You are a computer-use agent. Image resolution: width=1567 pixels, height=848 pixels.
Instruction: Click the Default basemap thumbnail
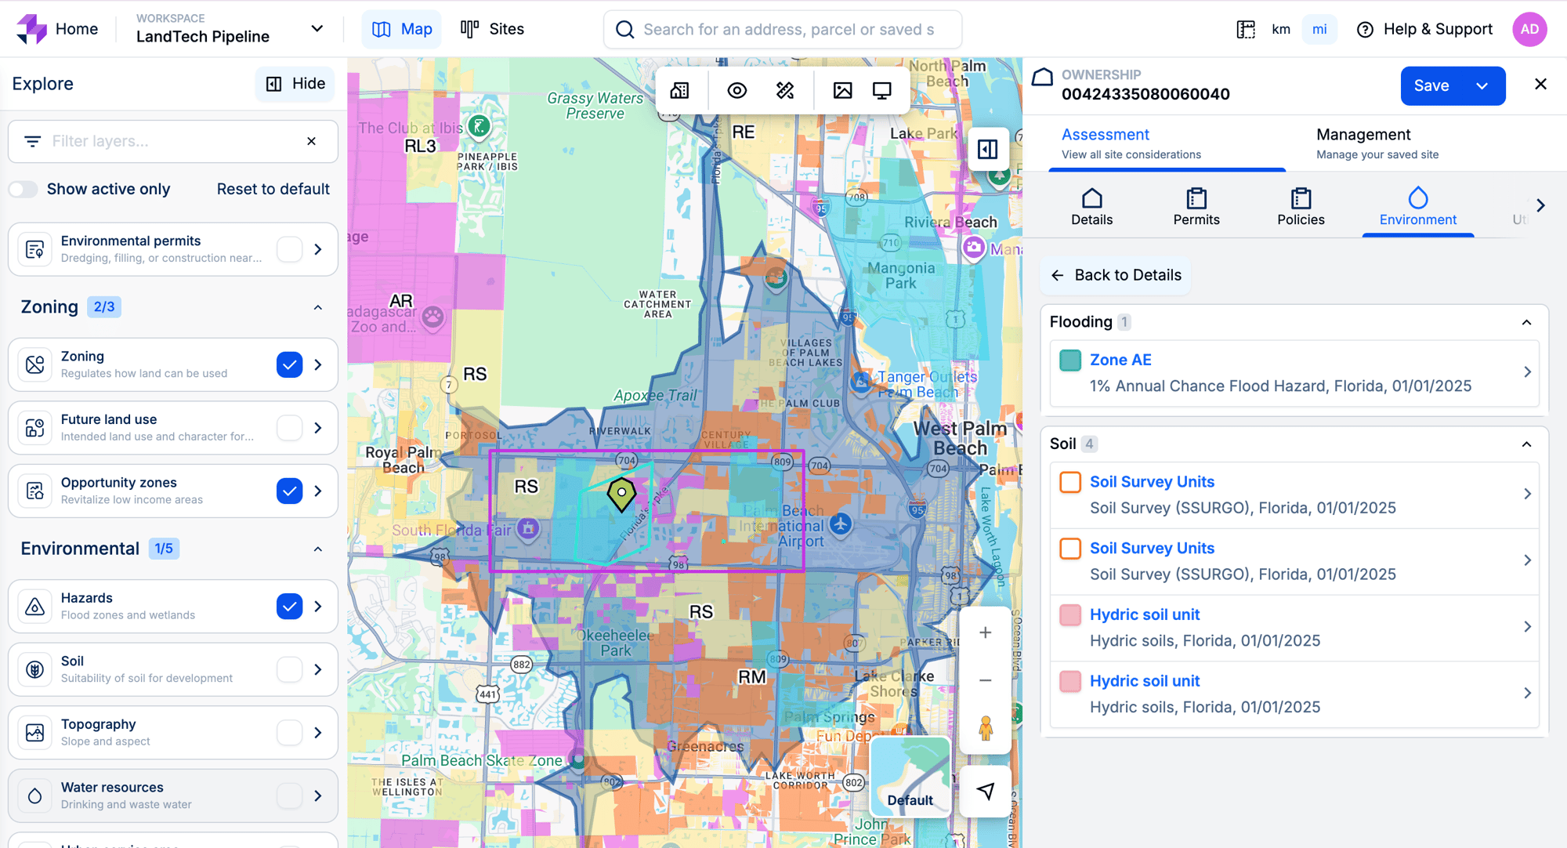pyautogui.click(x=910, y=777)
